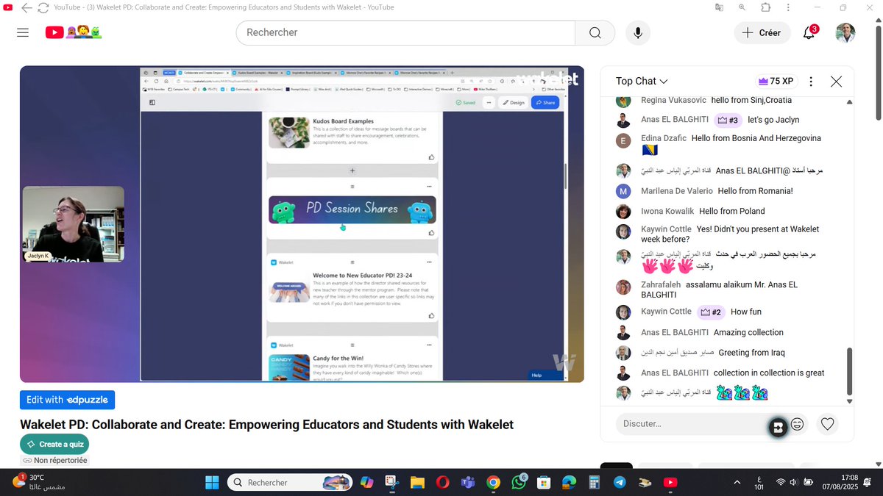The width and height of the screenshot is (883, 496).
Task: Click Jaclyn K webcam thumbnail in video
Action: pos(73,224)
